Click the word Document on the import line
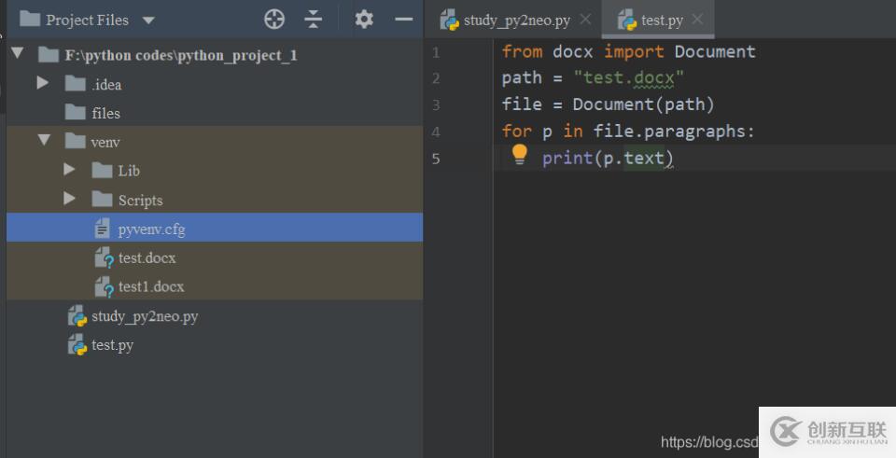This screenshot has height=458, width=896. pyautogui.click(x=715, y=51)
